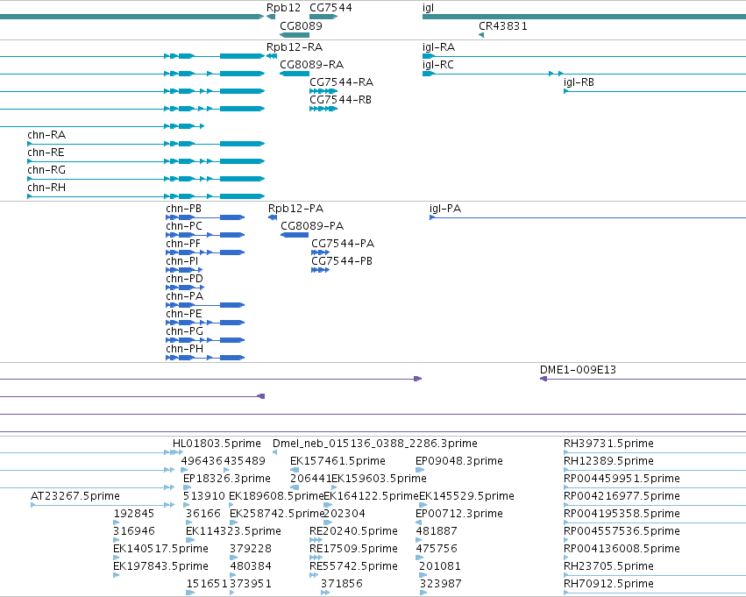Select the CG7544 gene label

click(x=330, y=8)
